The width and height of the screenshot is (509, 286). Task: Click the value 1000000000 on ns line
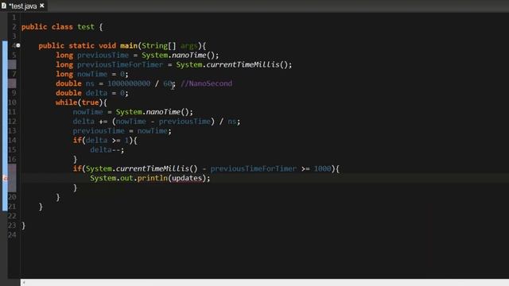coord(129,83)
